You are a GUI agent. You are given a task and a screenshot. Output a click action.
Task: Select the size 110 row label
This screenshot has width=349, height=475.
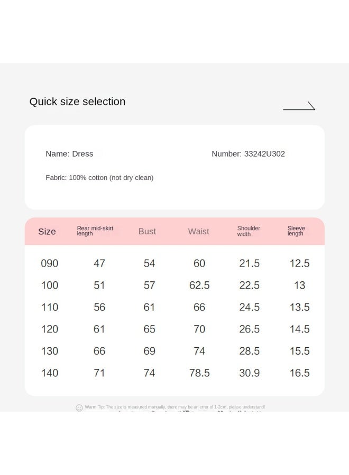50,307
